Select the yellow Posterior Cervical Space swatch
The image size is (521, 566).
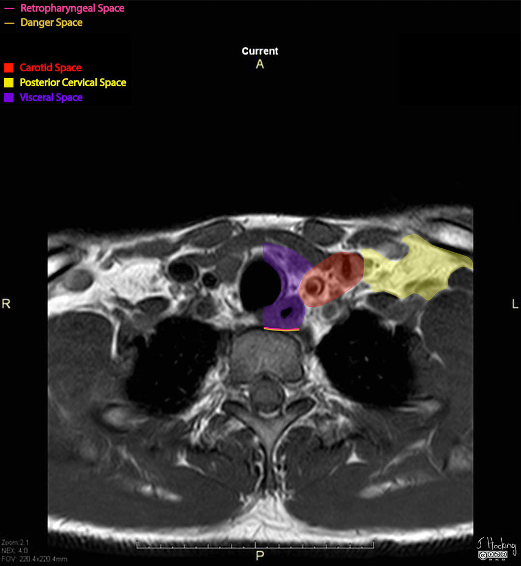[8, 83]
